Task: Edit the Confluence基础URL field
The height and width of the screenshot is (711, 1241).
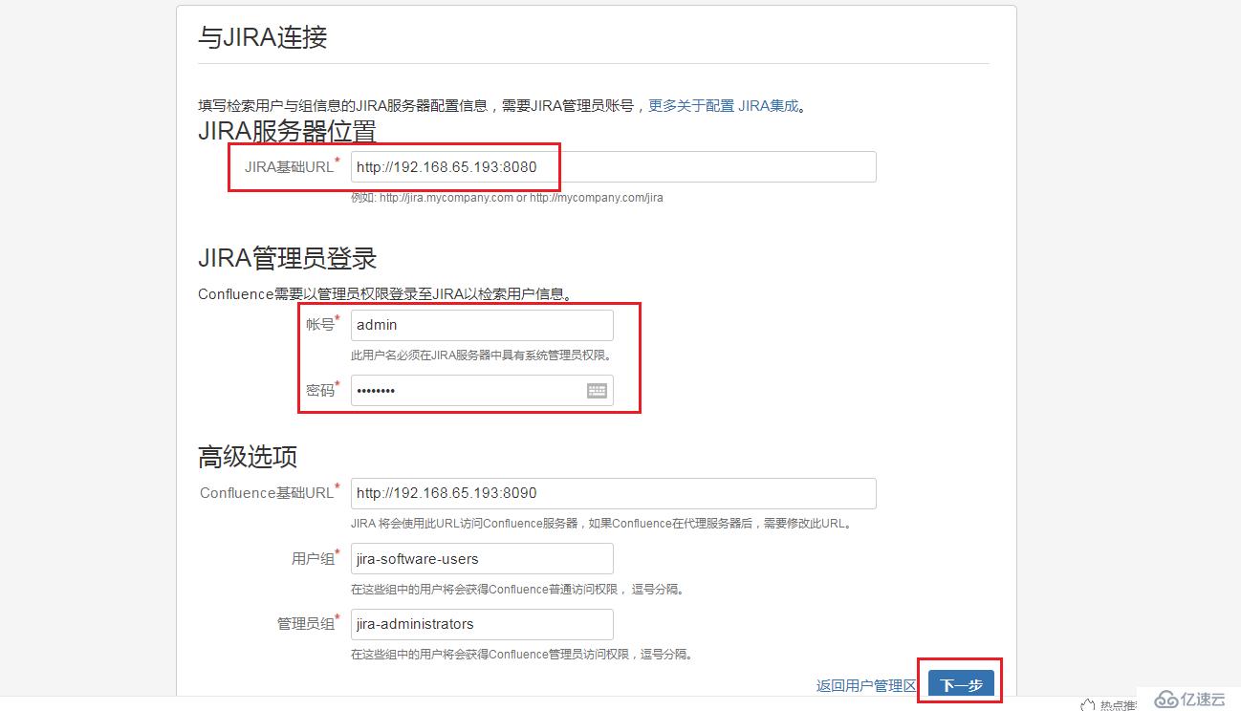Action: [x=613, y=493]
